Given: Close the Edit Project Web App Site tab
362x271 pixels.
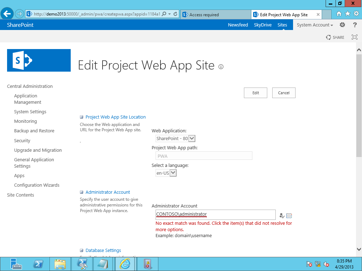Looking at the screenshot, I should pyautogui.click(x=318, y=14).
